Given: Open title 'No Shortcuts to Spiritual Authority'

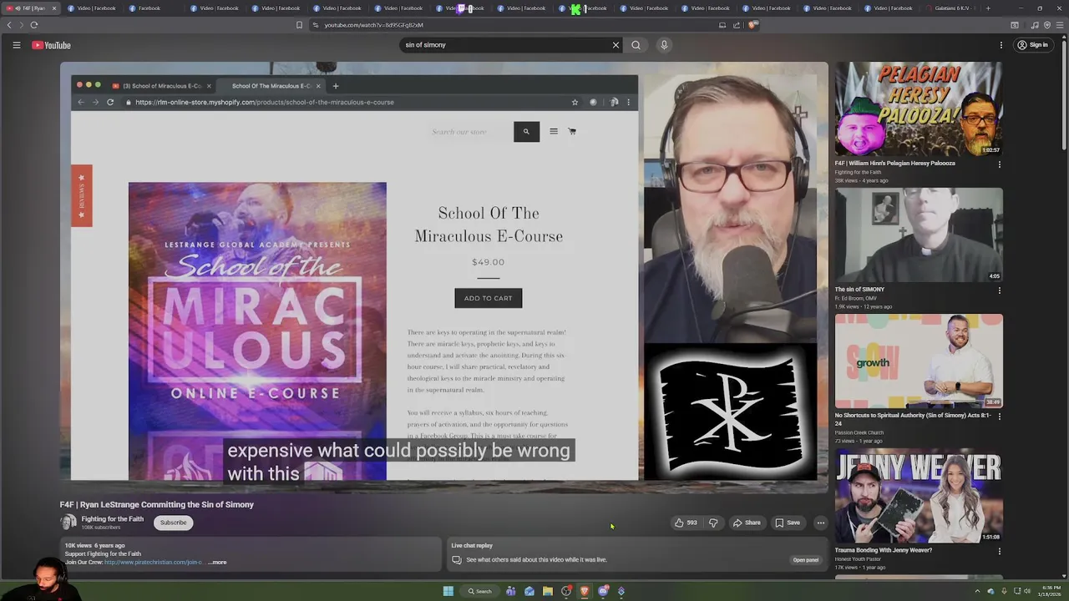Looking at the screenshot, I should (913, 419).
